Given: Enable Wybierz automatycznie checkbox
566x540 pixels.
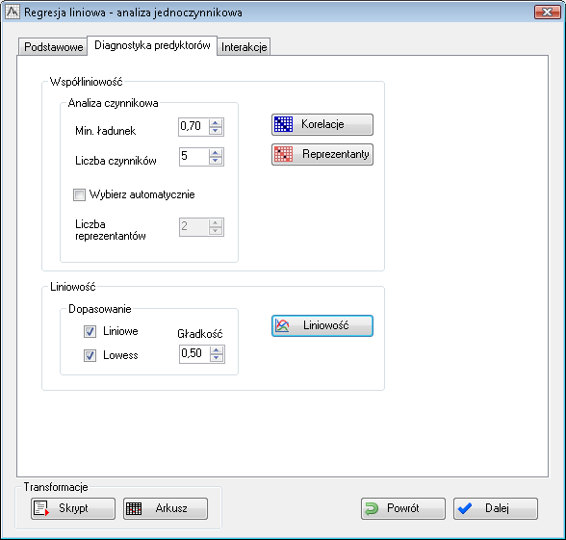Looking at the screenshot, I should tap(79, 194).
